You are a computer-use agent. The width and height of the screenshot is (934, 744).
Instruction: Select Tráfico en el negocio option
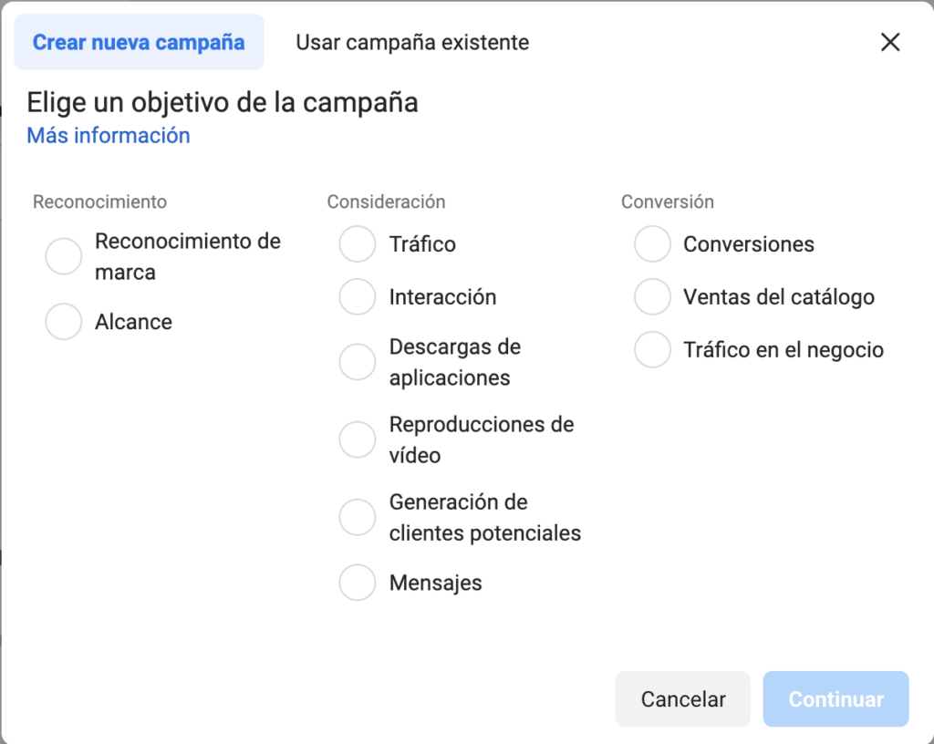(x=653, y=350)
